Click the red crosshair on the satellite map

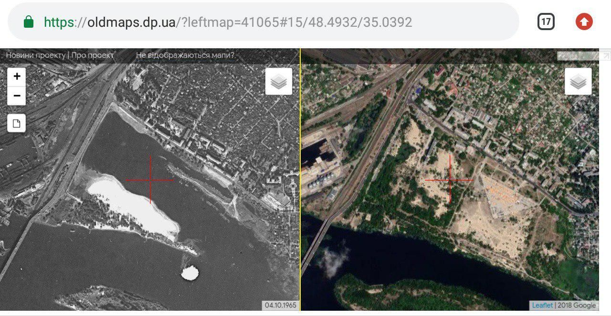[x=449, y=180]
